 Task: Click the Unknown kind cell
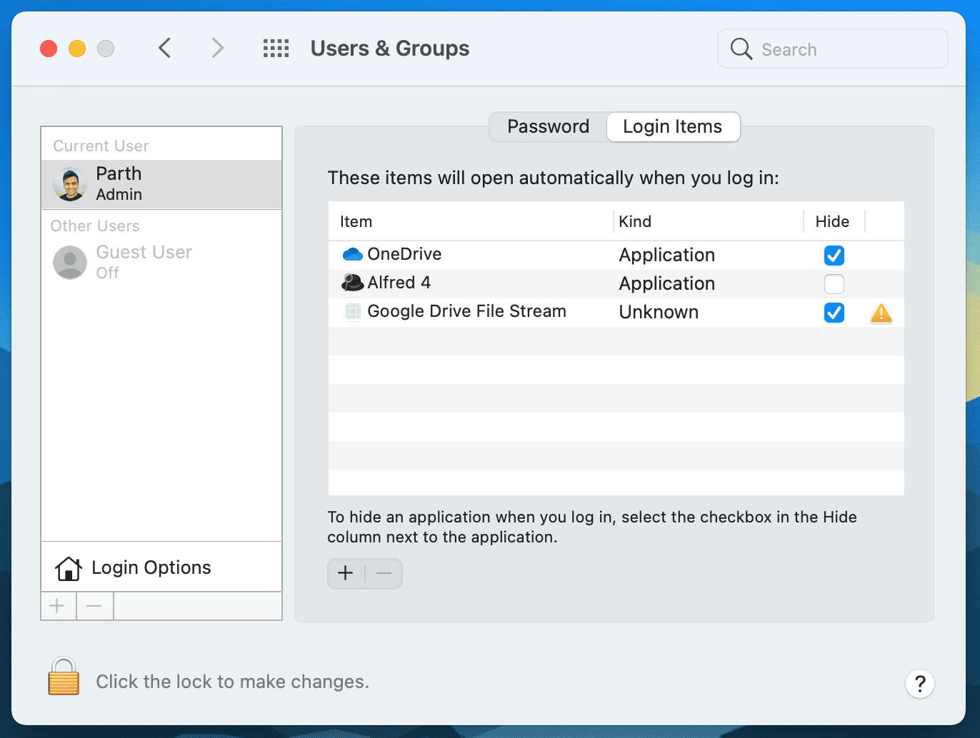coord(659,312)
